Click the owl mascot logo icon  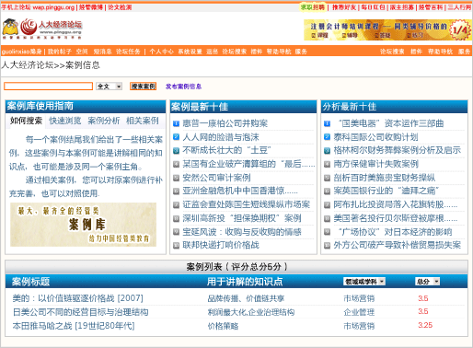(10, 27)
